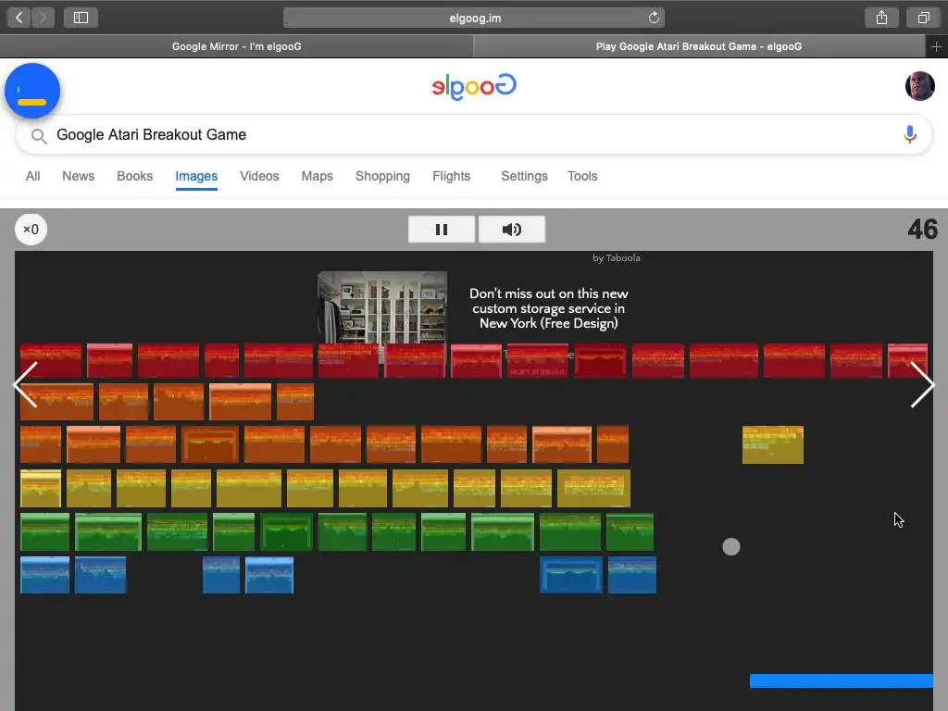The height and width of the screenshot is (711, 948).
Task: Start voice search with microphone icon
Action: click(x=909, y=133)
